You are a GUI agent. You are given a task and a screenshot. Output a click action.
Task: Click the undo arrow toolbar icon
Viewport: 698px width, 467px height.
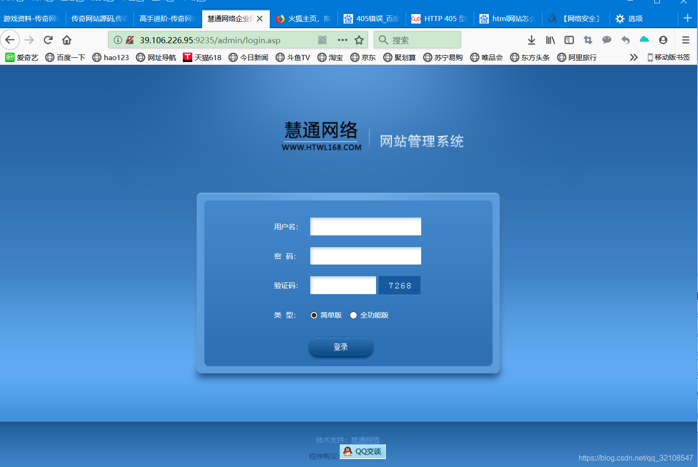pyautogui.click(x=626, y=40)
